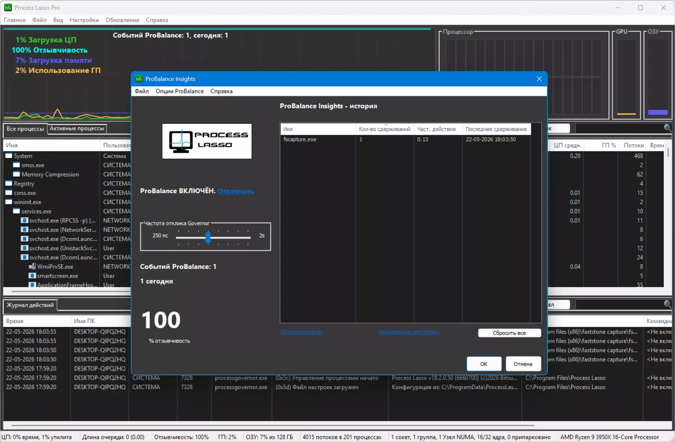Viewport: 675px width, 442px height.
Task: Click the WmiPrvSE.exe process icon
Action: [32, 266]
